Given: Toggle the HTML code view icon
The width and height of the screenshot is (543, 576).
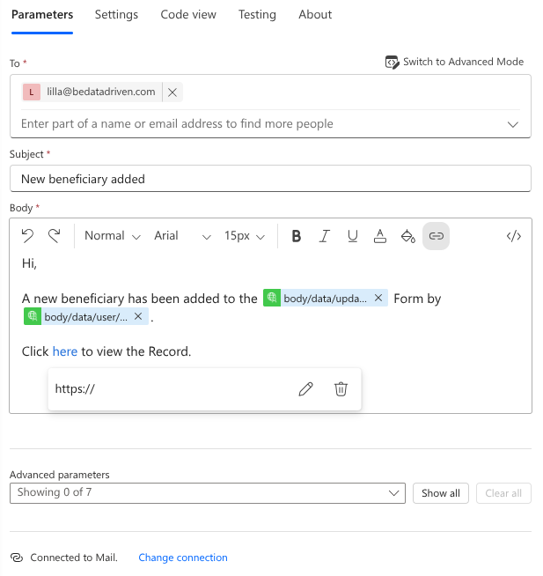Looking at the screenshot, I should [514, 236].
